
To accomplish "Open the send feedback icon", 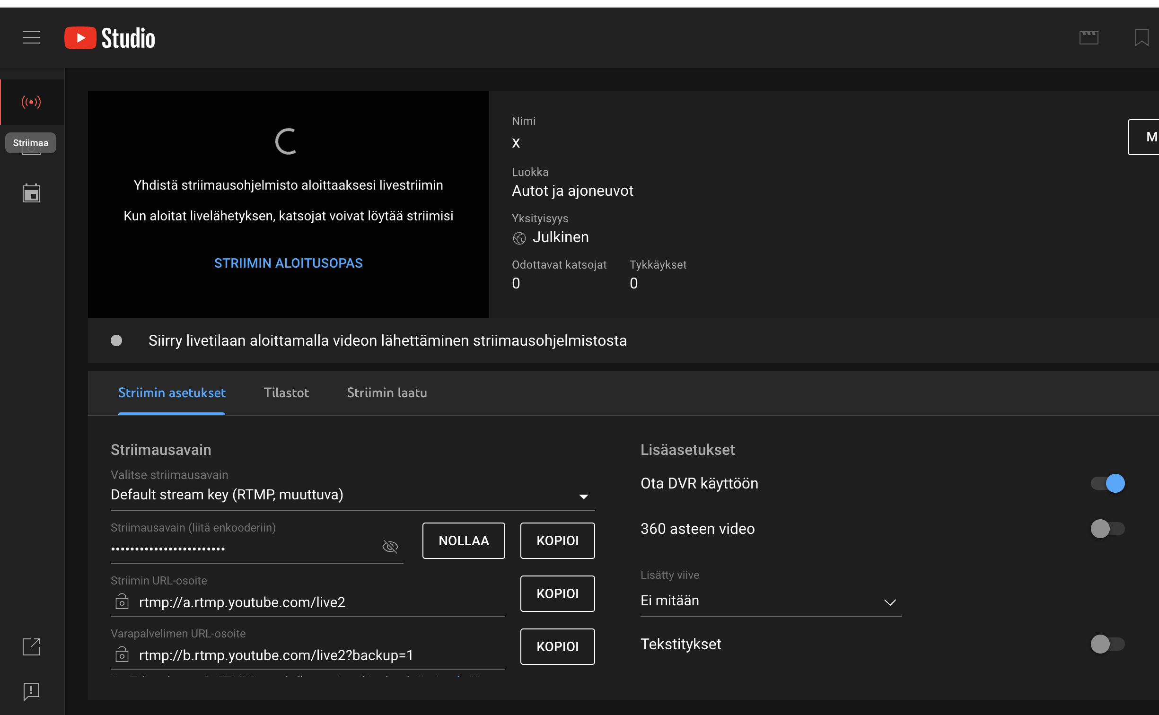I will pos(31,691).
